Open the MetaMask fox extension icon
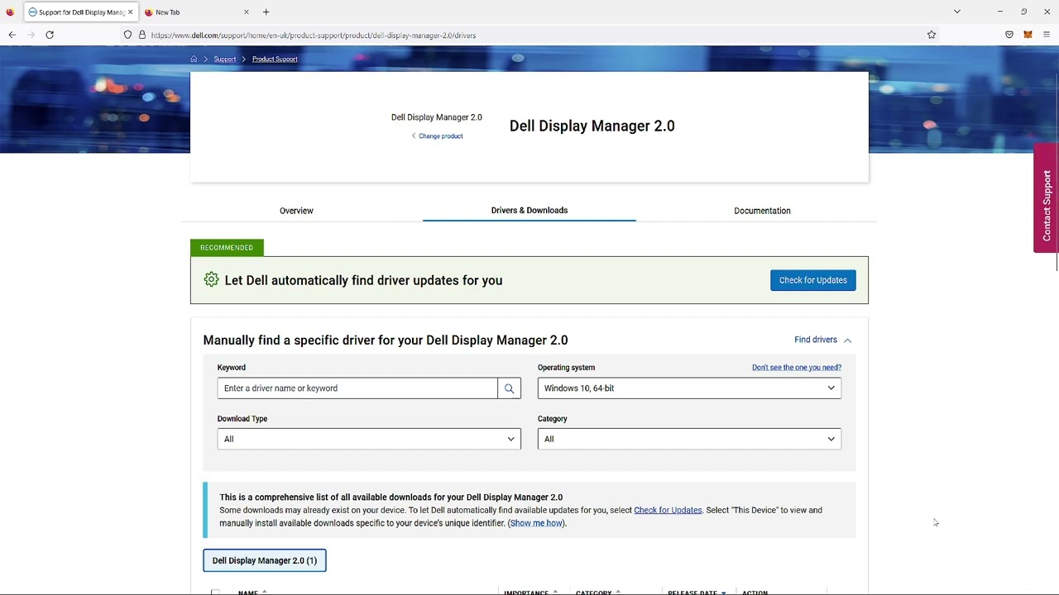The height and width of the screenshot is (595, 1059). (x=1028, y=35)
